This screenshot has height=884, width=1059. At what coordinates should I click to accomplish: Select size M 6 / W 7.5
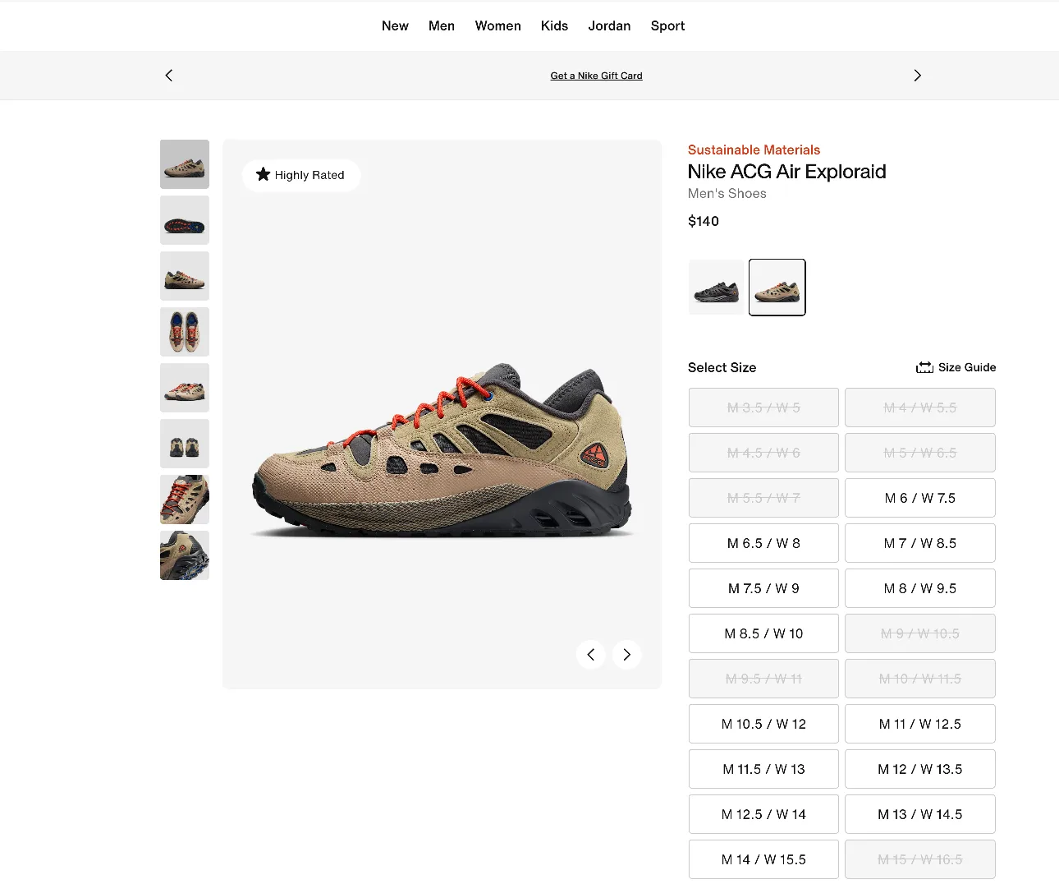919,498
